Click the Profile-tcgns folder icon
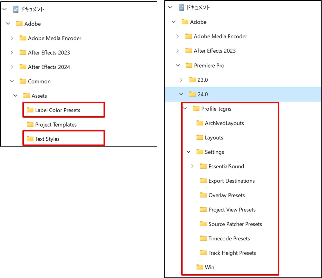The height and width of the screenshot is (278, 322). (x=196, y=109)
